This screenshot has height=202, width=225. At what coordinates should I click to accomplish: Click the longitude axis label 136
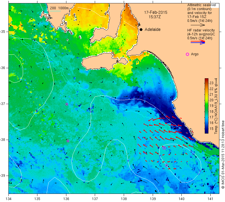click(66, 199)
